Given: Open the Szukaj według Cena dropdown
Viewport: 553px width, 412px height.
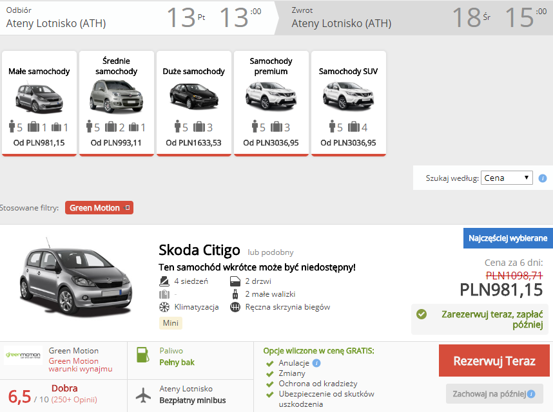Looking at the screenshot, I should tap(507, 178).
